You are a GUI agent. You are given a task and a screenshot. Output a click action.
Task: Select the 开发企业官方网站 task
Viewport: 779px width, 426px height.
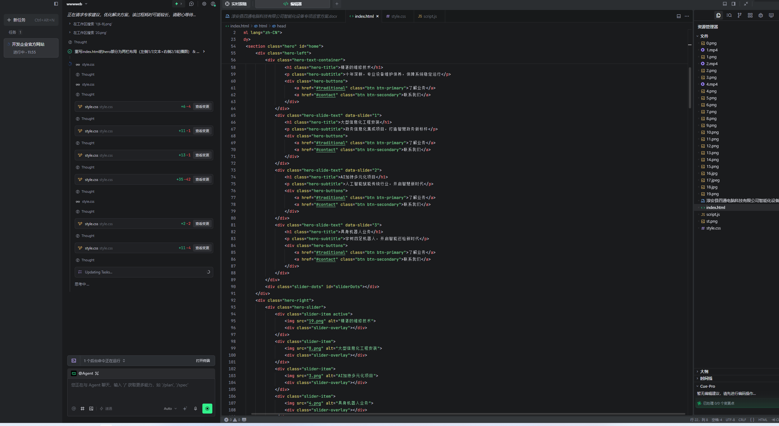click(31, 48)
